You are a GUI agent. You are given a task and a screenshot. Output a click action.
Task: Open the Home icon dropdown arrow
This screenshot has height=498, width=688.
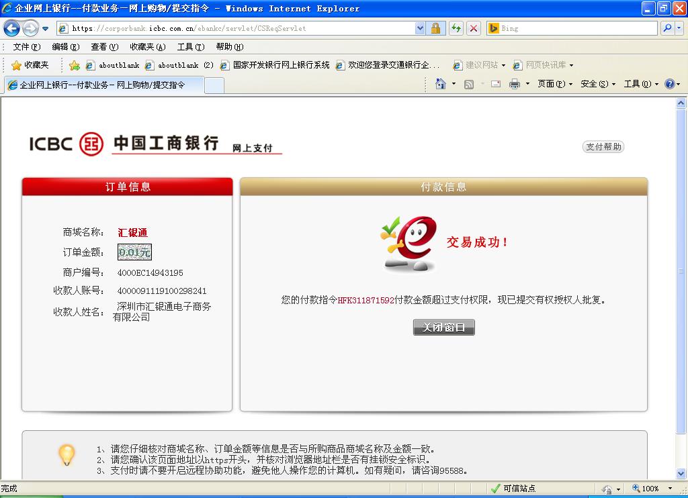pos(454,84)
